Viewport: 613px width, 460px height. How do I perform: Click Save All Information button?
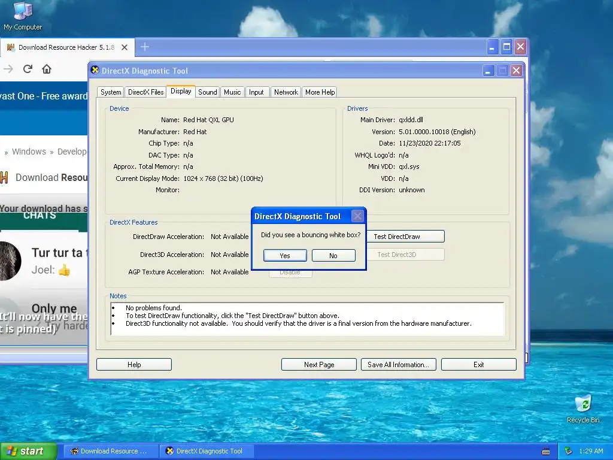[x=398, y=365]
